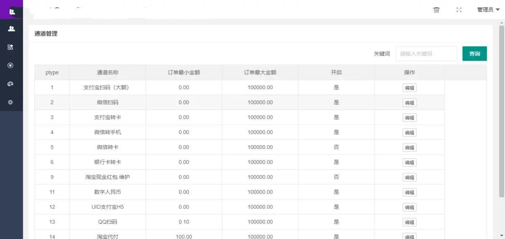Toggle fullscreen with the expand icon
The width and height of the screenshot is (505, 239).
point(459,10)
